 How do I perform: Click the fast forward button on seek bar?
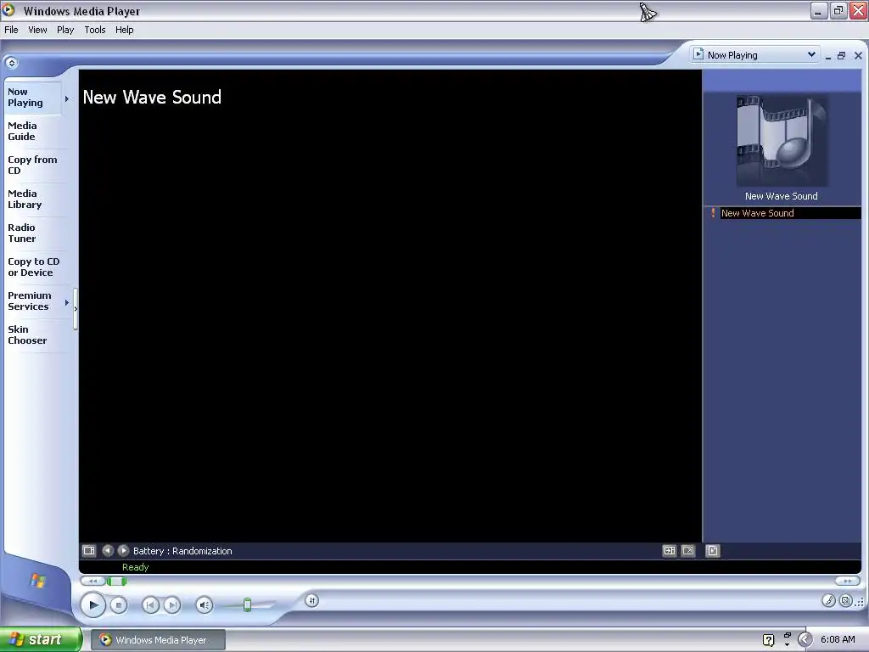848,581
